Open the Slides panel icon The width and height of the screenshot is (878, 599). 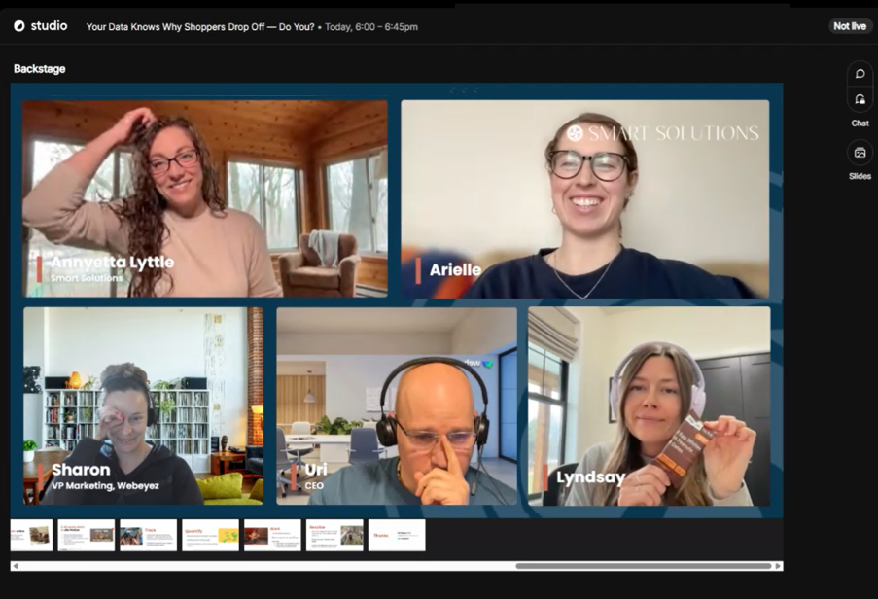tap(860, 153)
